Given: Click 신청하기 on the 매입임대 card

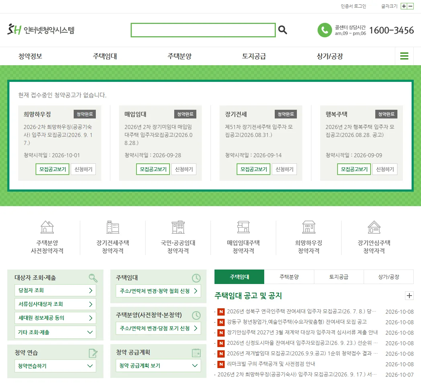Looking at the screenshot, I should point(184,169).
